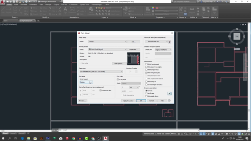Image resolution: width=251 pixels, height=141 pixels.
Task: Switch to the Insert ribbon tab
Action: [16, 5]
